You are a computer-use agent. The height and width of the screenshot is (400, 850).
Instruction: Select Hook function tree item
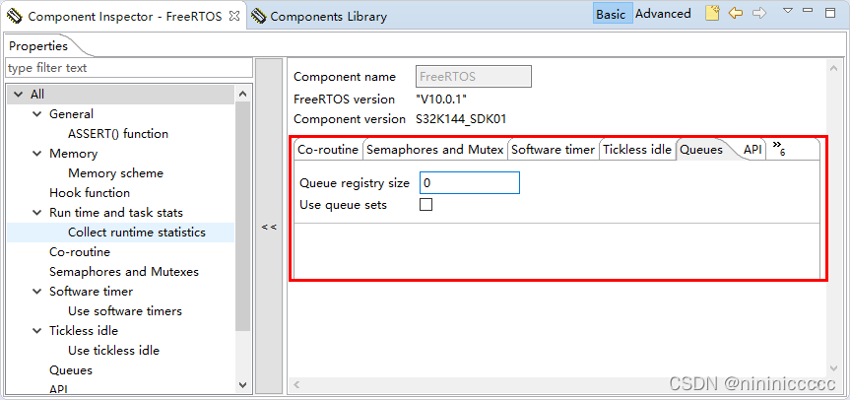[90, 193]
